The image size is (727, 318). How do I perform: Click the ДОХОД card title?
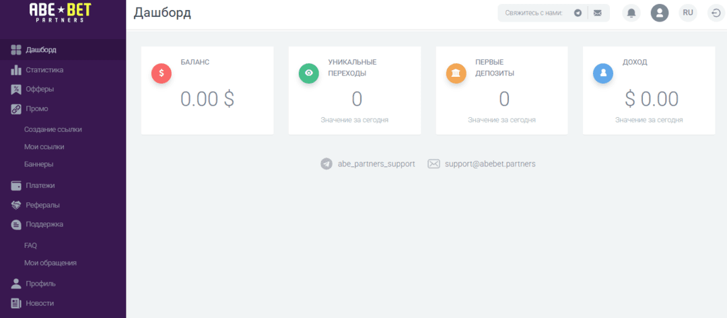[x=635, y=62]
